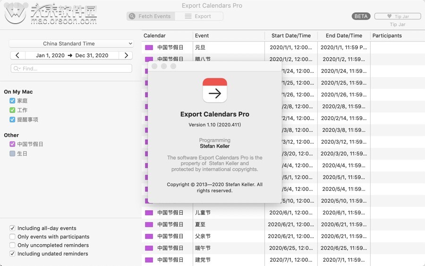Sort by Start Date/Time column header
425x266 pixels.
[x=291, y=35]
